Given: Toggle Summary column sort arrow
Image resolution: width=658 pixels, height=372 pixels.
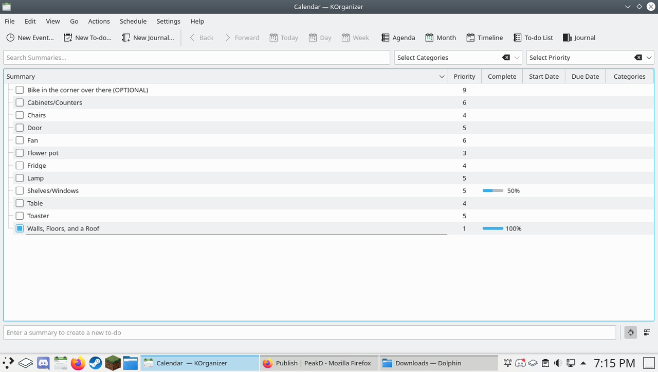Looking at the screenshot, I should (x=442, y=77).
